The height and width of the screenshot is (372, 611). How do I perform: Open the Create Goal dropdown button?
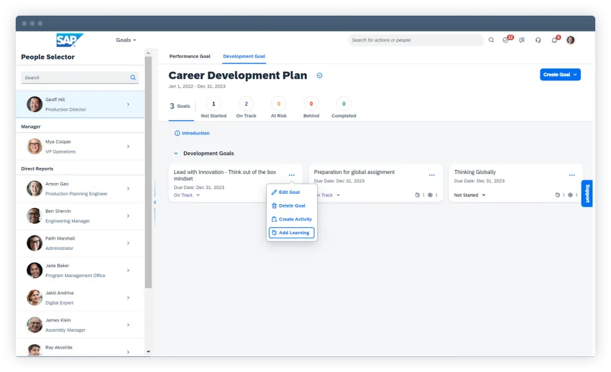pyautogui.click(x=560, y=74)
